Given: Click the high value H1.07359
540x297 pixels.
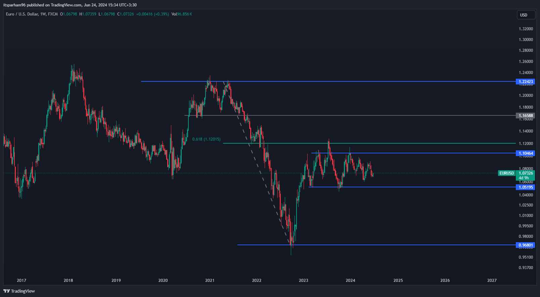Looking at the screenshot, I should tap(88, 14).
